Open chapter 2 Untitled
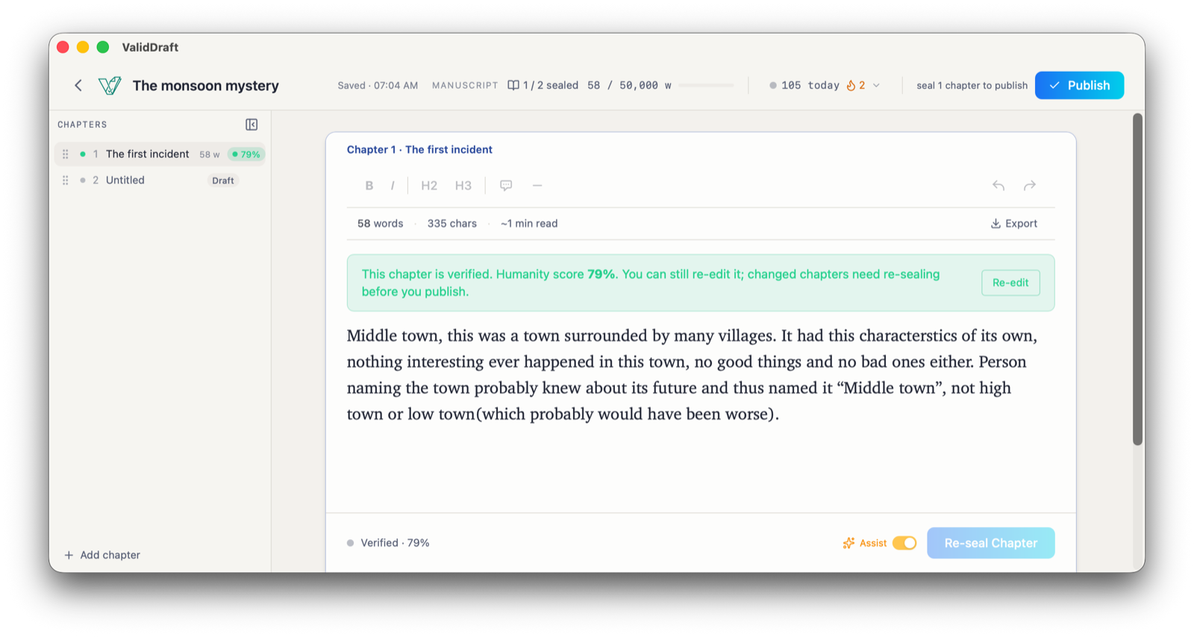This screenshot has width=1194, height=637. [x=160, y=180]
